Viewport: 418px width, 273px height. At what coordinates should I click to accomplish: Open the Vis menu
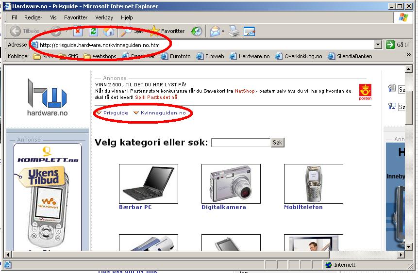[53, 17]
